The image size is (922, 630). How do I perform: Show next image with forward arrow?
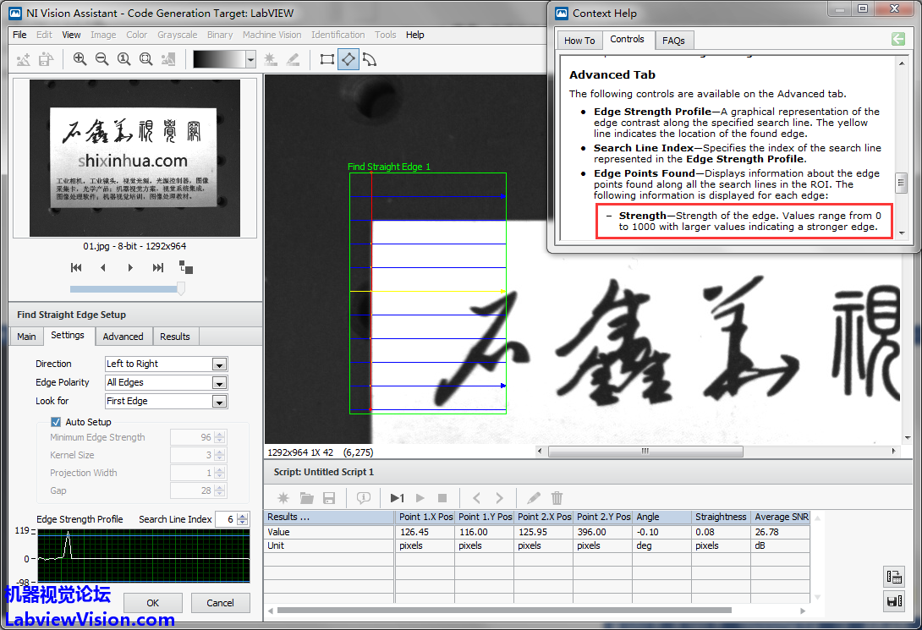[130, 267]
